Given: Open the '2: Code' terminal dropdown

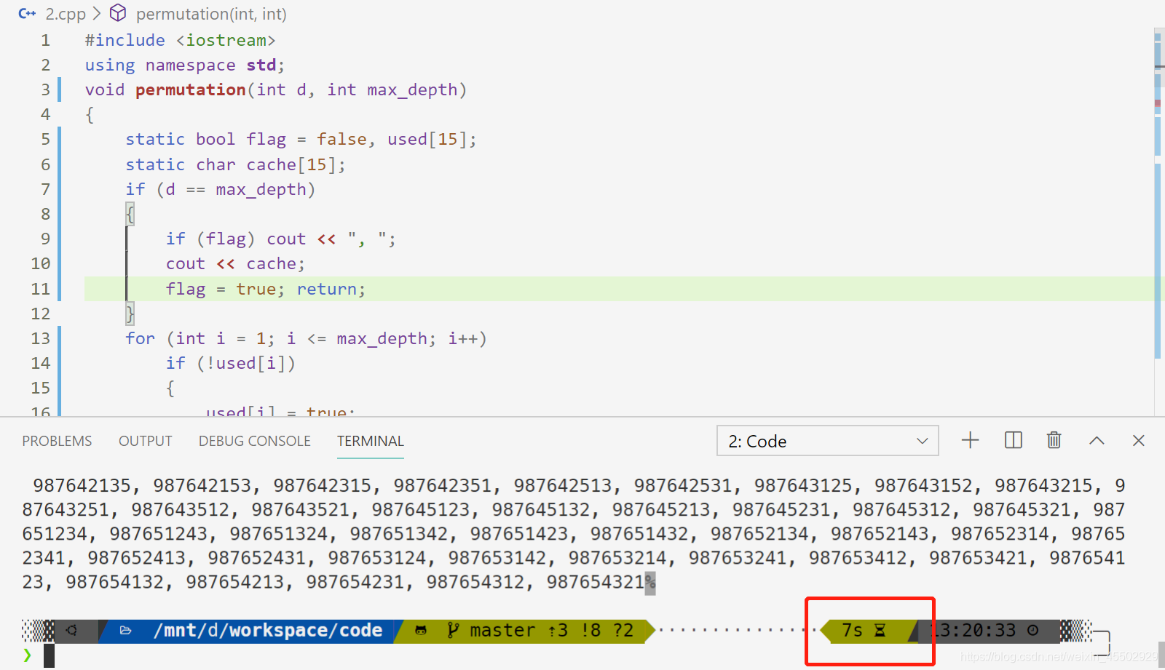Looking at the screenshot, I should coord(828,441).
